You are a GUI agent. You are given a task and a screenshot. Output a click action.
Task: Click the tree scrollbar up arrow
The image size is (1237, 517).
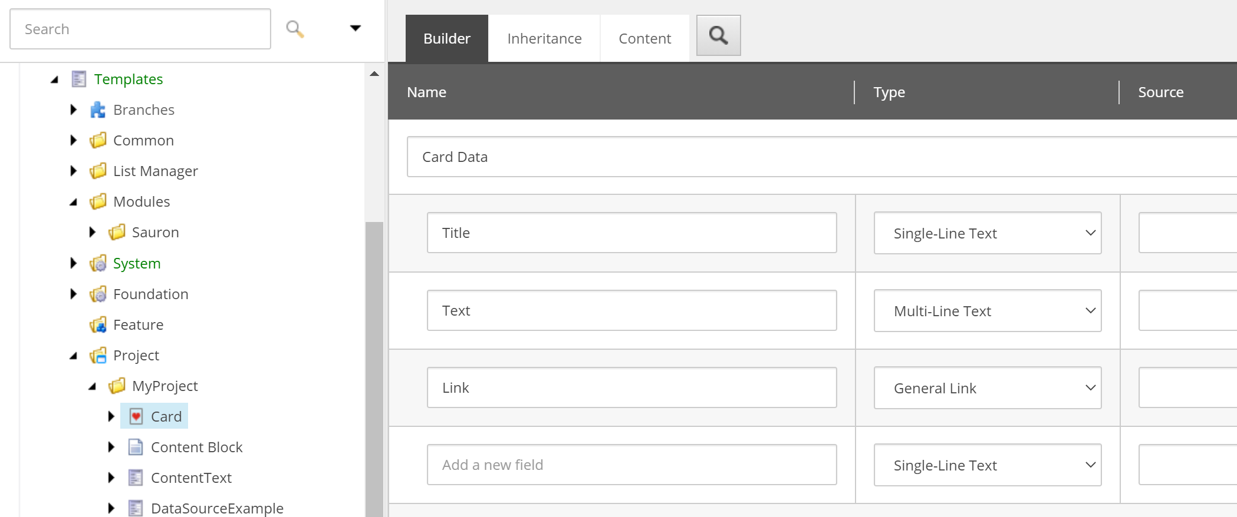tap(374, 74)
